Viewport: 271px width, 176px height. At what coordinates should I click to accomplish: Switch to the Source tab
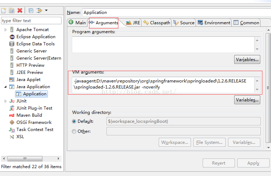[x=184, y=22]
